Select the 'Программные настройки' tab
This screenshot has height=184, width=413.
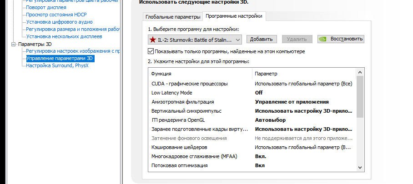(x=234, y=16)
